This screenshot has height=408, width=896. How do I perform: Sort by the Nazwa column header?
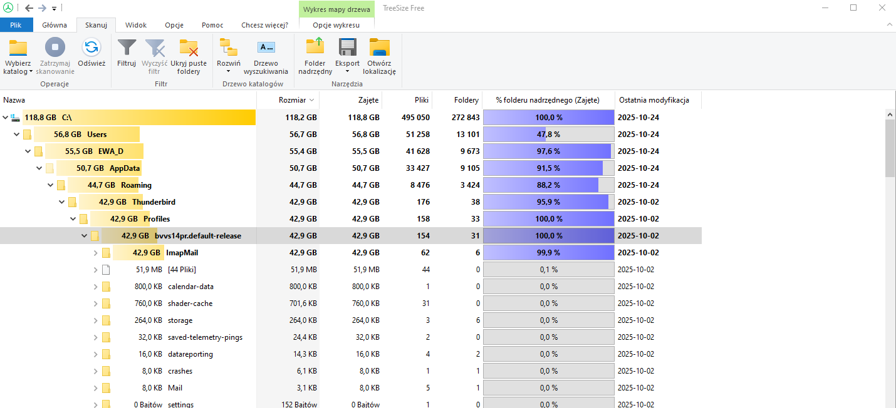128,100
